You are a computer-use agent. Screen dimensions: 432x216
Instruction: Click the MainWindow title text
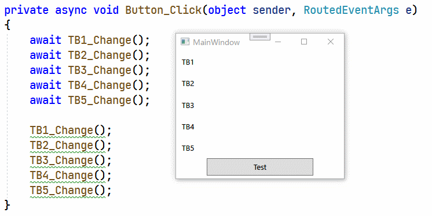[216, 42]
